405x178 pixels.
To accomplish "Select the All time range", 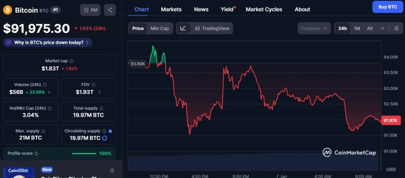I will pos(370,28).
